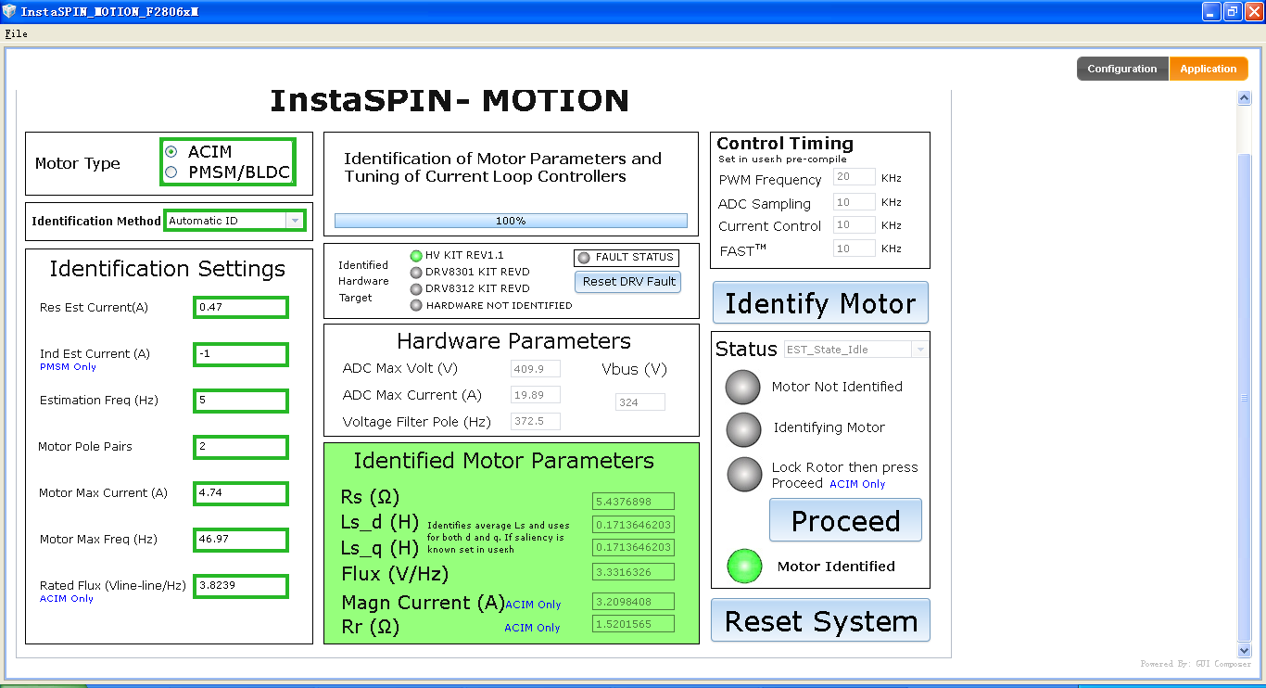This screenshot has width=1266, height=688.
Task: Click the "Identification of Motor Parameters" description text
Action: pos(503,168)
